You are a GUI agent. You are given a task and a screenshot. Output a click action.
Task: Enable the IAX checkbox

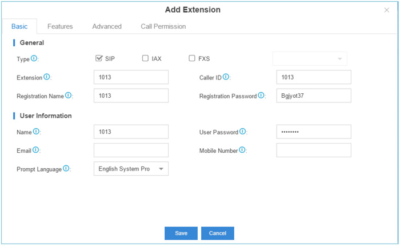click(x=145, y=58)
